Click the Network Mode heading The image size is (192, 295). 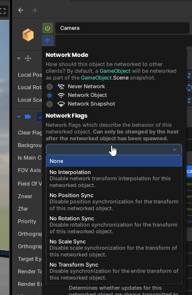(x=67, y=55)
